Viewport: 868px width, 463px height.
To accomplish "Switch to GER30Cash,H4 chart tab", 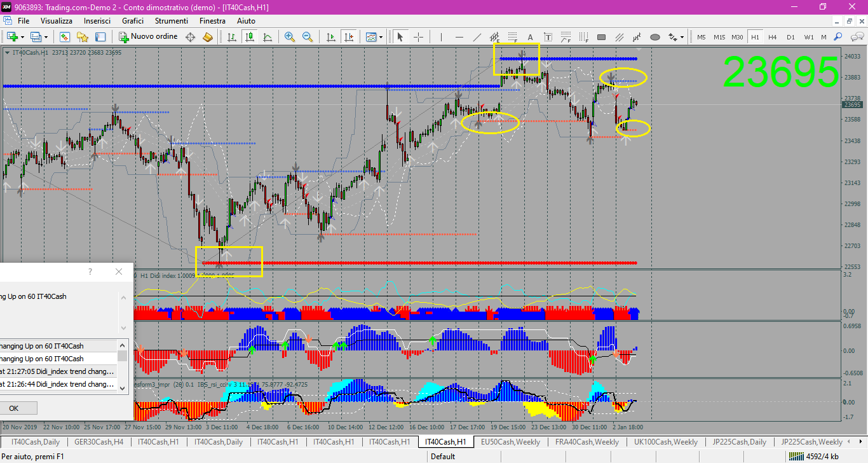I will 98,442.
